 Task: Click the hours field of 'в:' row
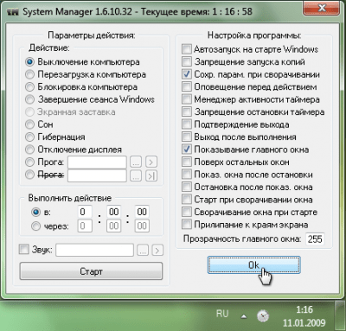coord(85,212)
